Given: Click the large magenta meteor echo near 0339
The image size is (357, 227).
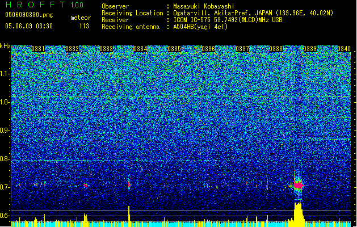Looking at the screenshot, I should (x=298, y=185).
